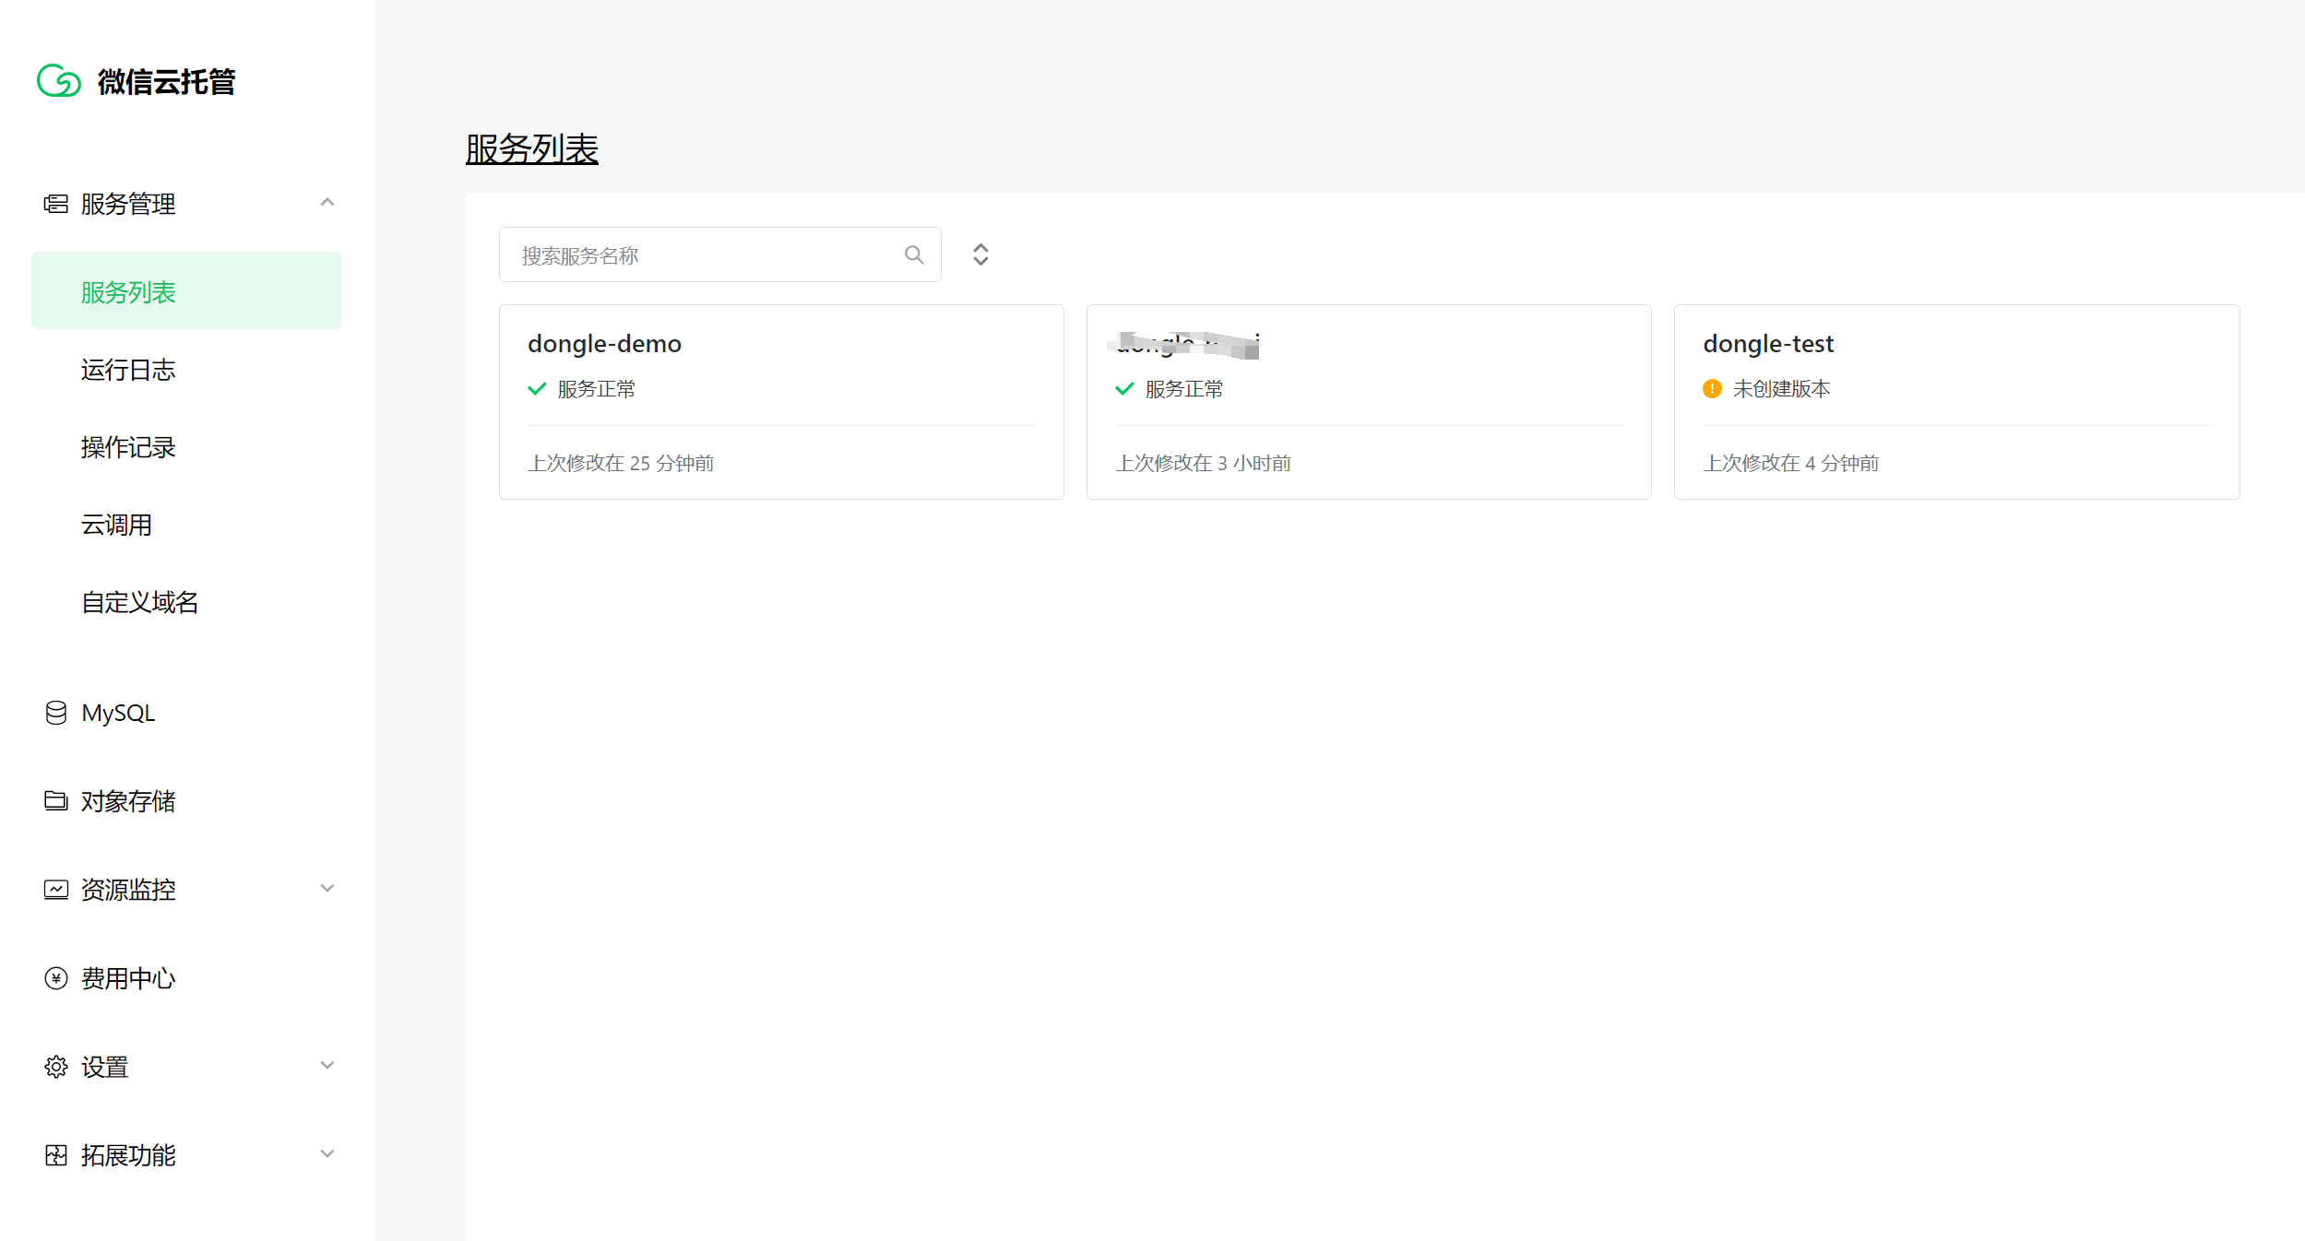Expand the 拓展功能 menu chevron
This screenshot has height=1241, width=2305.
(327, 1154)
